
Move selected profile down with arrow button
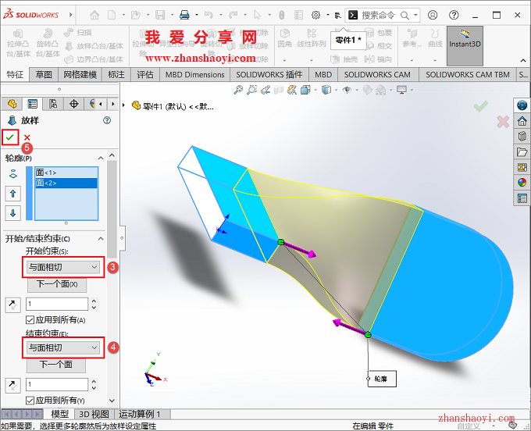[x=13, y=212]
